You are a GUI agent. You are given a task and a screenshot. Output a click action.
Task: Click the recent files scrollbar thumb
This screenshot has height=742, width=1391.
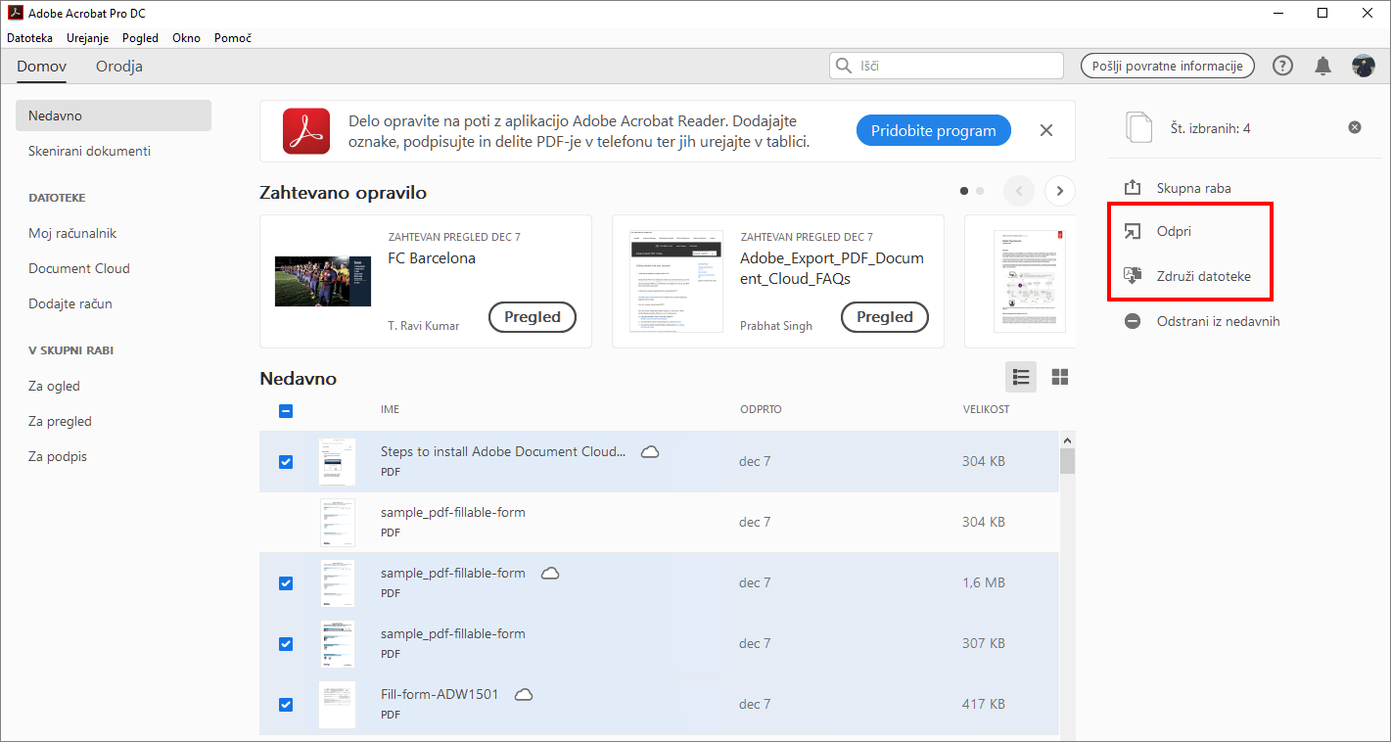point(1067,461)
